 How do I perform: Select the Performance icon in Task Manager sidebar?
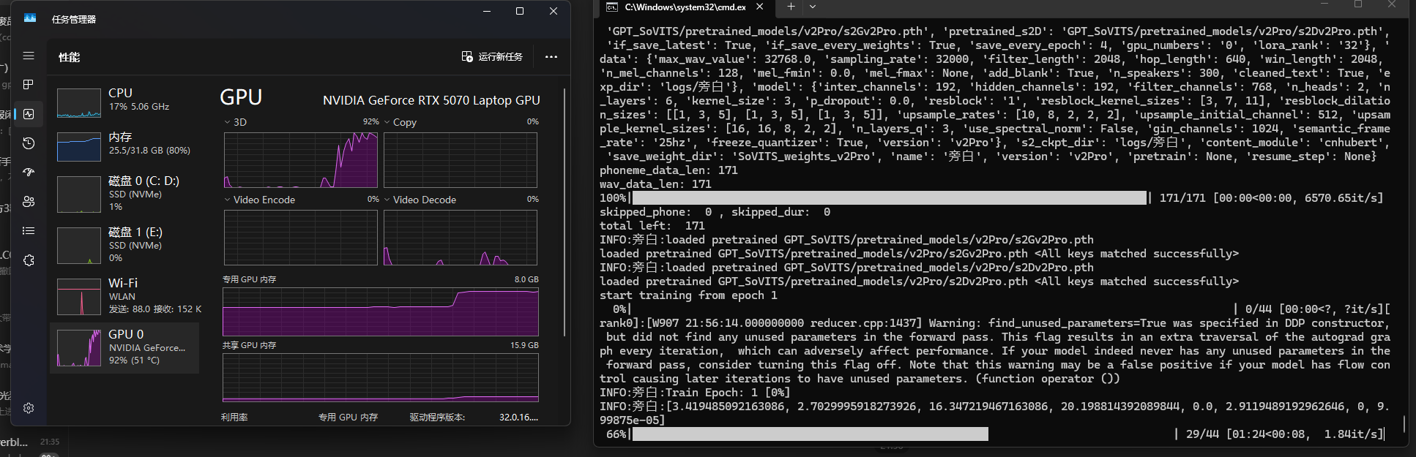(29, 114)
